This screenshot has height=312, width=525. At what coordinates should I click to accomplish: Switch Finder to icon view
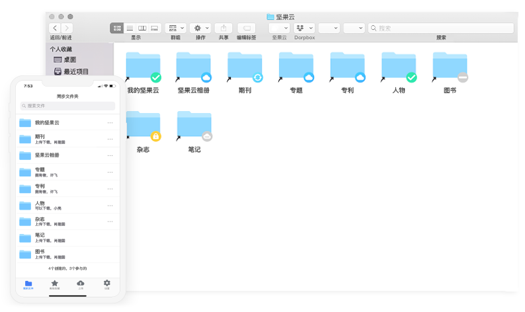point(117,28)
